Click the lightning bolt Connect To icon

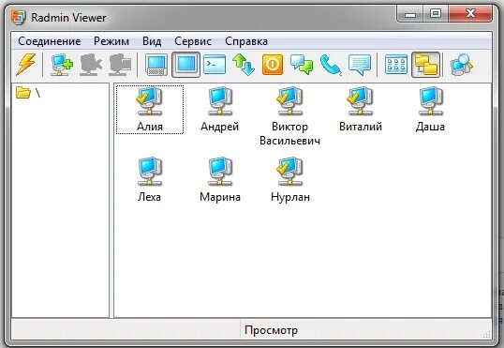coord(25,65)
